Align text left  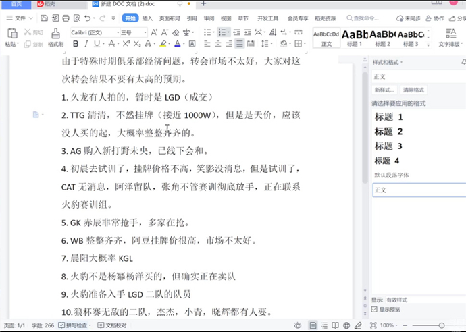207,44
